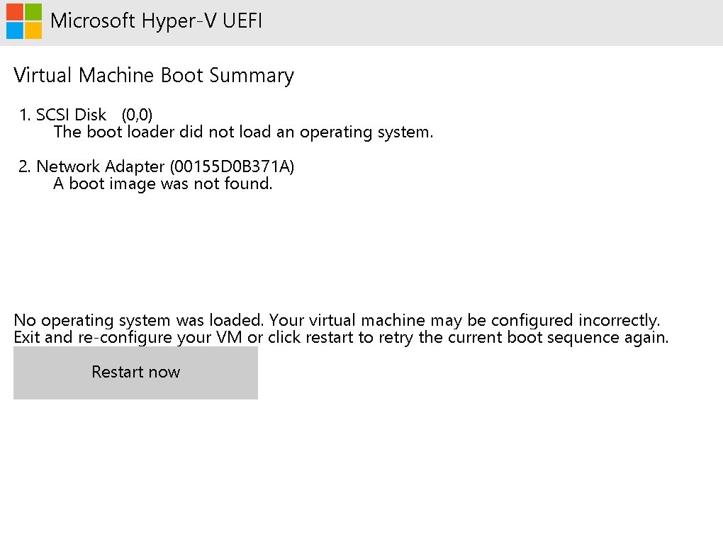
Task: Click the Exit and re-configure your VM line
Action: pyautogui.click(x=341, y=338)
